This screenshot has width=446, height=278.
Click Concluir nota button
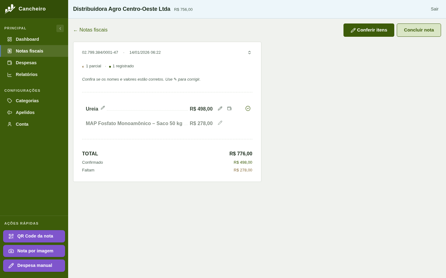coord(419,30)
